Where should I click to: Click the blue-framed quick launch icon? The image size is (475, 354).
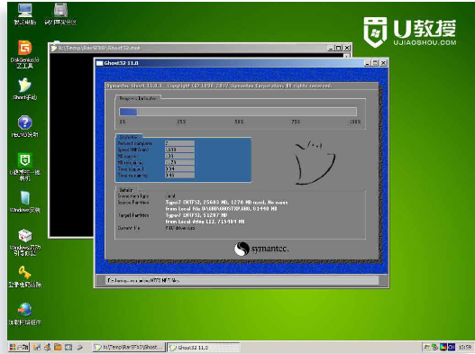[69, 347]
